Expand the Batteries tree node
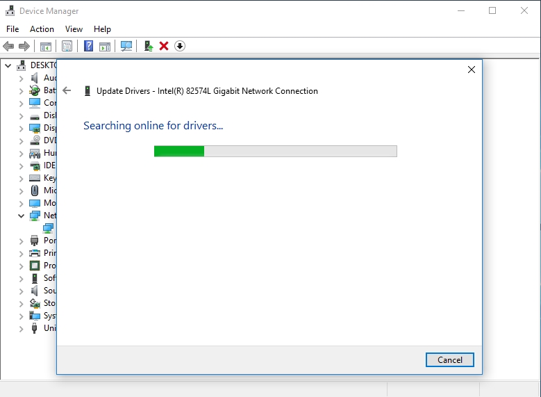The width and height of the screenshot is (541, 397). (21, 91)
